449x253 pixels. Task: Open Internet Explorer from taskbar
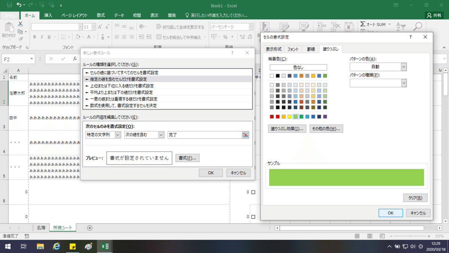(x=57, y=246)
